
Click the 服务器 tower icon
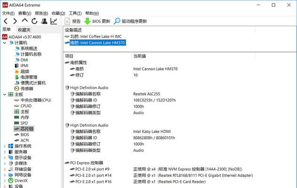(11, 152)
